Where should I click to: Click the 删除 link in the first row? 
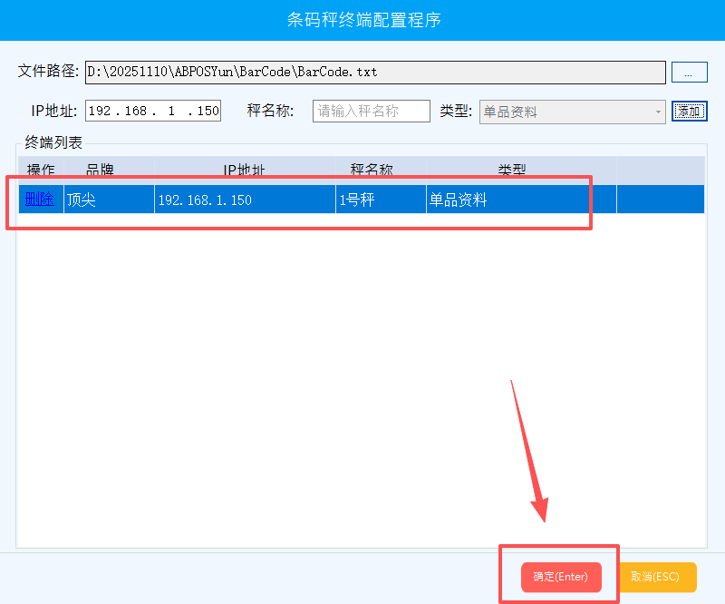tap(40, 200)
